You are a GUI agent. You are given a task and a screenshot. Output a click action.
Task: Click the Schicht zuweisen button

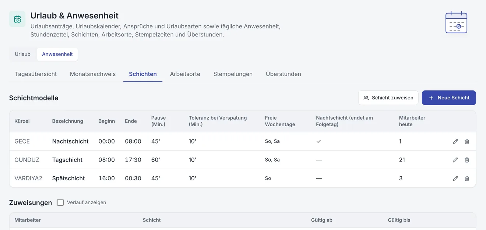pos(388,98)
